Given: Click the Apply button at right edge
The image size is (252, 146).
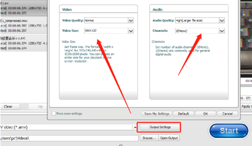Looking at the screenshot, I should 246,106.
